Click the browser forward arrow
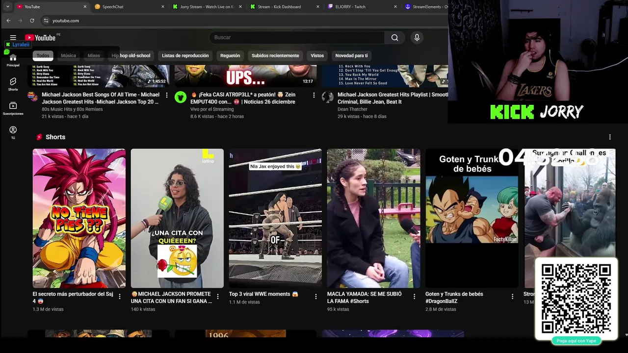 coord(20,21)
